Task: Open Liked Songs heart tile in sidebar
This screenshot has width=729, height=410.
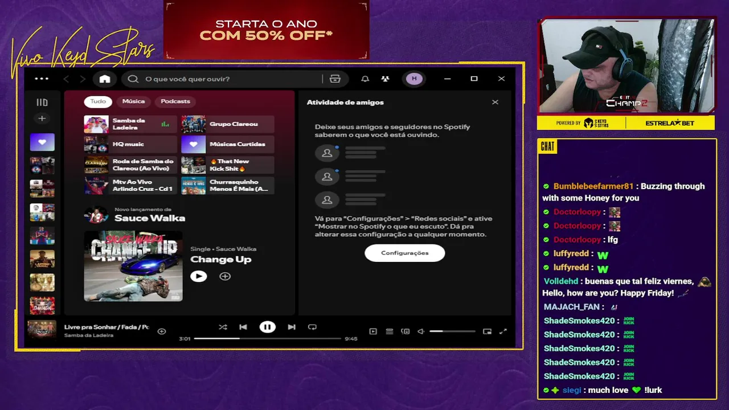Action: coord(42,142)
